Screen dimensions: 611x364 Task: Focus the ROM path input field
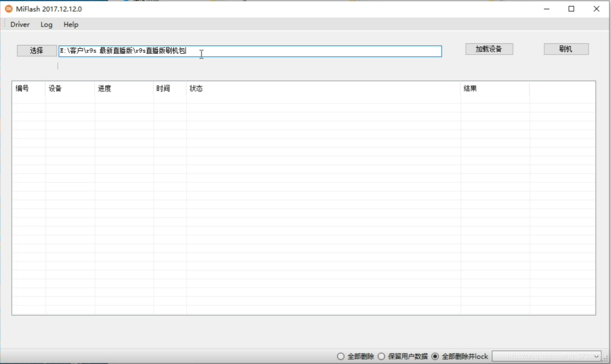pos(250,51)
